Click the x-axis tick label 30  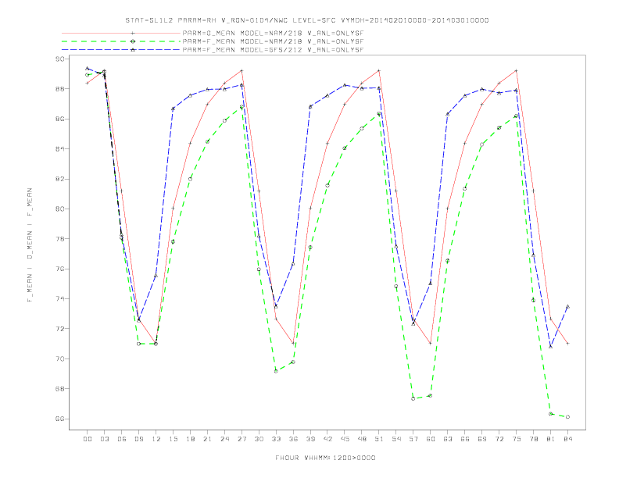(x=259, y=439)
